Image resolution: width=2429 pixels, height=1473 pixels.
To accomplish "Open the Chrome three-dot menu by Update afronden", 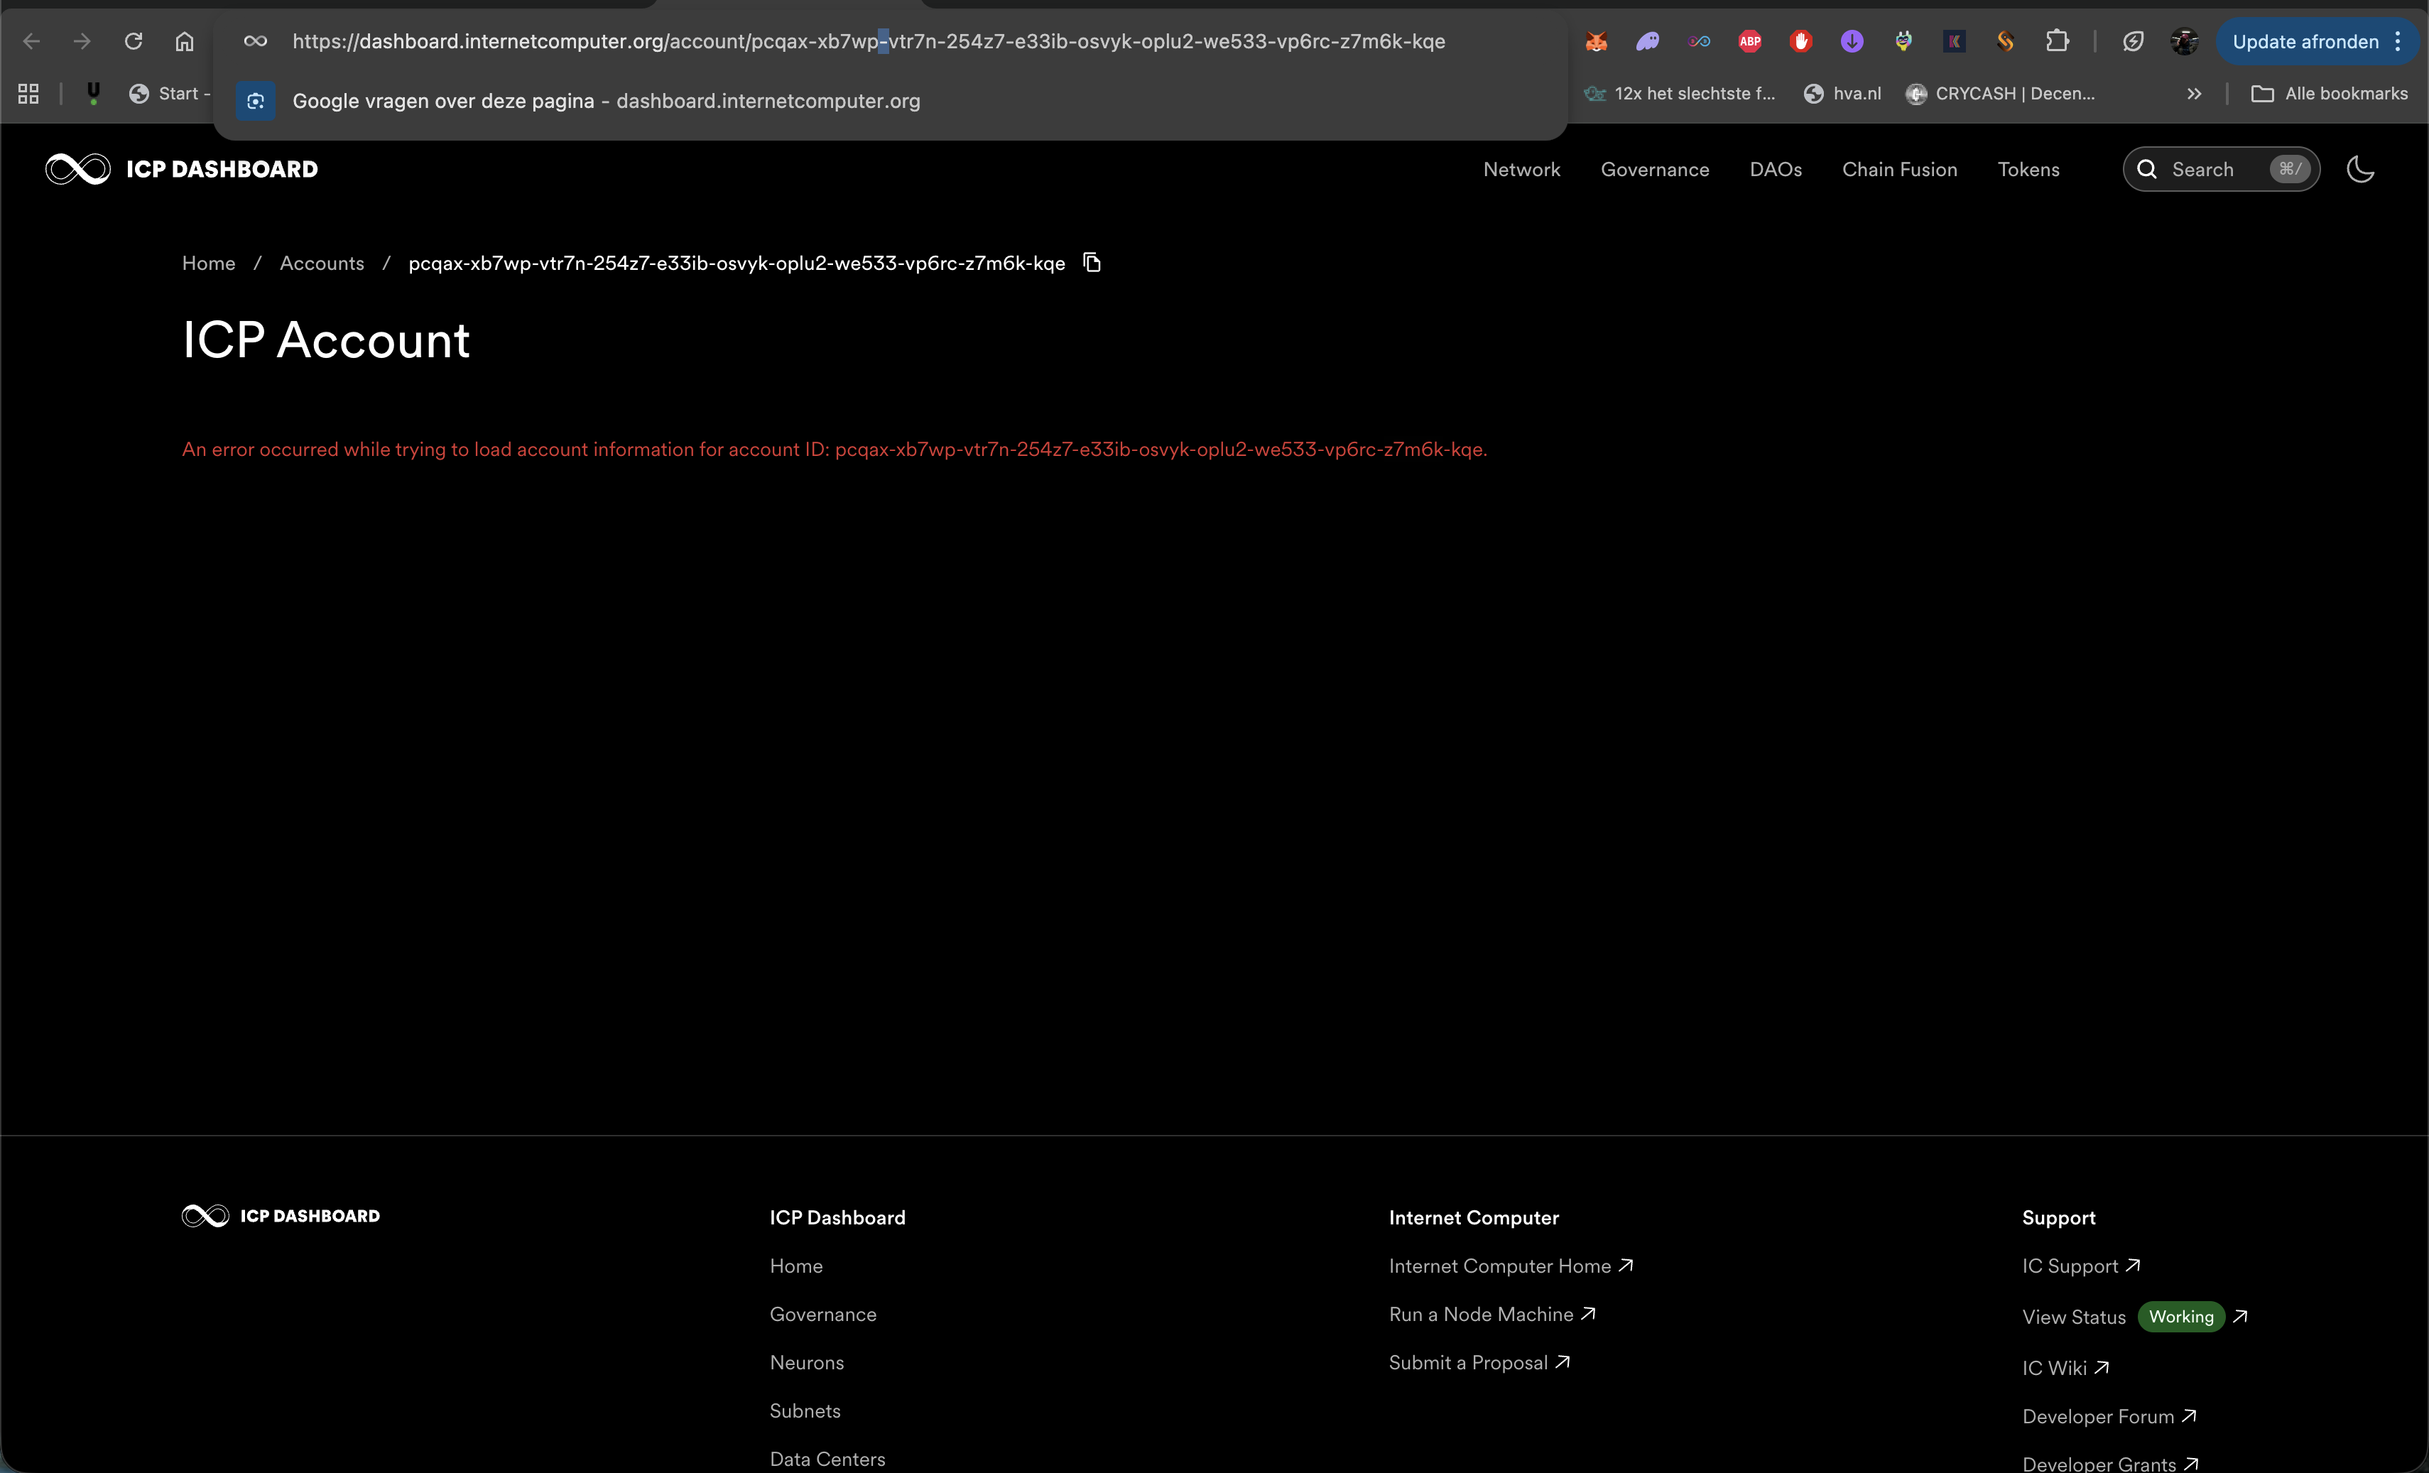I will pyautogui.click(x=2398, y=41).
